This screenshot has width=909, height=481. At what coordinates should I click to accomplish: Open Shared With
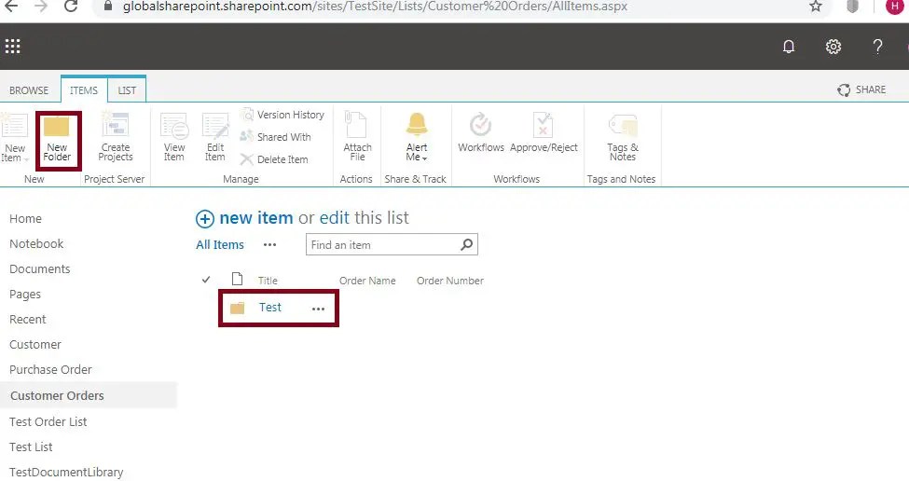click(x=276, y=137)
